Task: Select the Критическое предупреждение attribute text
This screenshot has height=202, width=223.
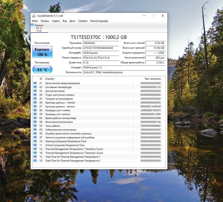Action: coord(63,83)
